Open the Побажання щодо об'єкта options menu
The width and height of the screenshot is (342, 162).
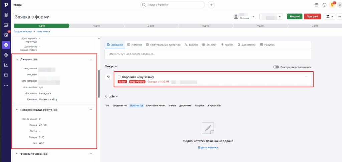point(91,110)
